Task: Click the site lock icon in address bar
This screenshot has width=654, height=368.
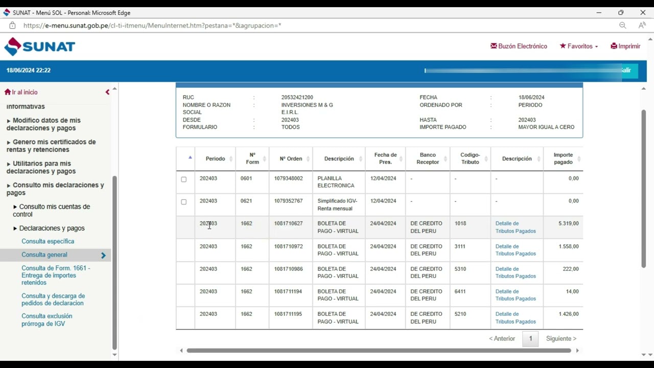Action: coord(13,25)
